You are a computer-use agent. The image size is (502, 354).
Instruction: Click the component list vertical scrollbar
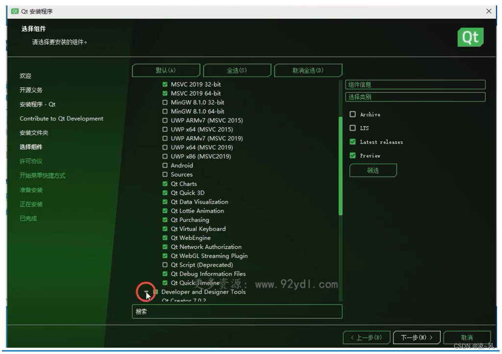pos(340,166)
